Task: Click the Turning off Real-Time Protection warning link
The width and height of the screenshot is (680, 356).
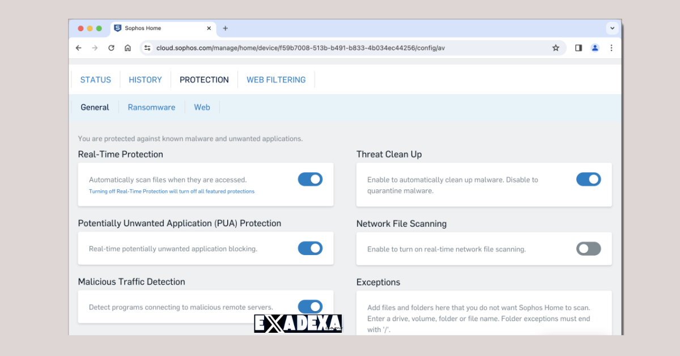Action: (x=172, y=191)
